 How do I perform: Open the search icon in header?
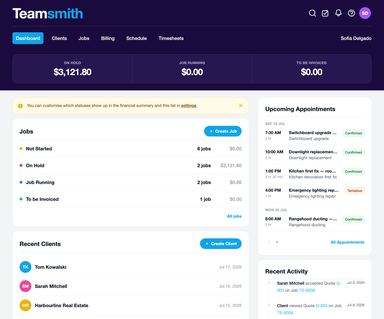(x=312, y=13)
